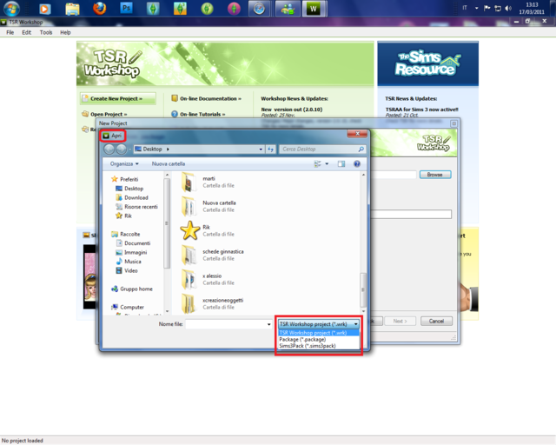The image size is (556, 445).
Task: Click volume icon in system tray
Action: 508,8
